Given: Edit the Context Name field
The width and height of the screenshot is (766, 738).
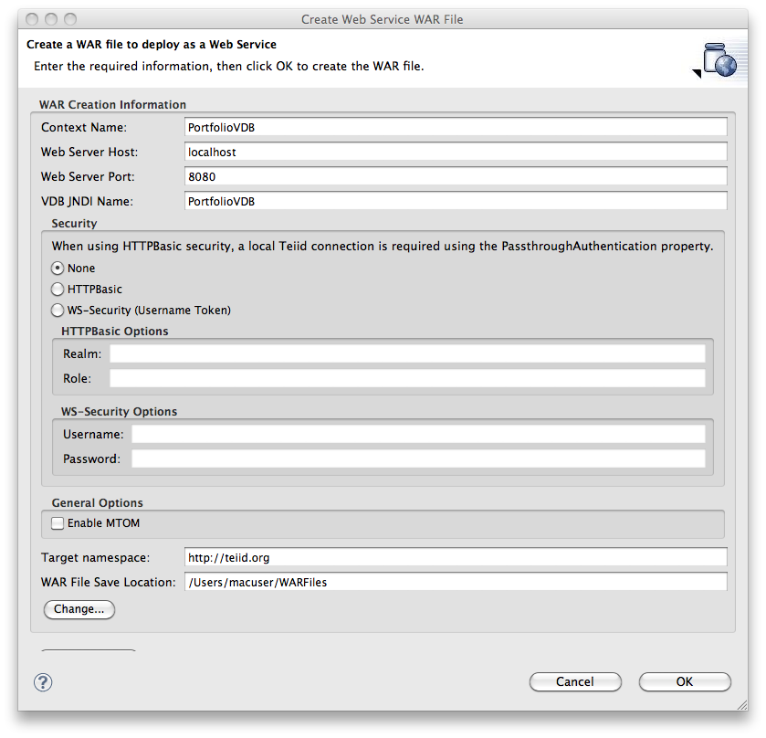Looking at the screenshot, I should (x=455, y=127).
